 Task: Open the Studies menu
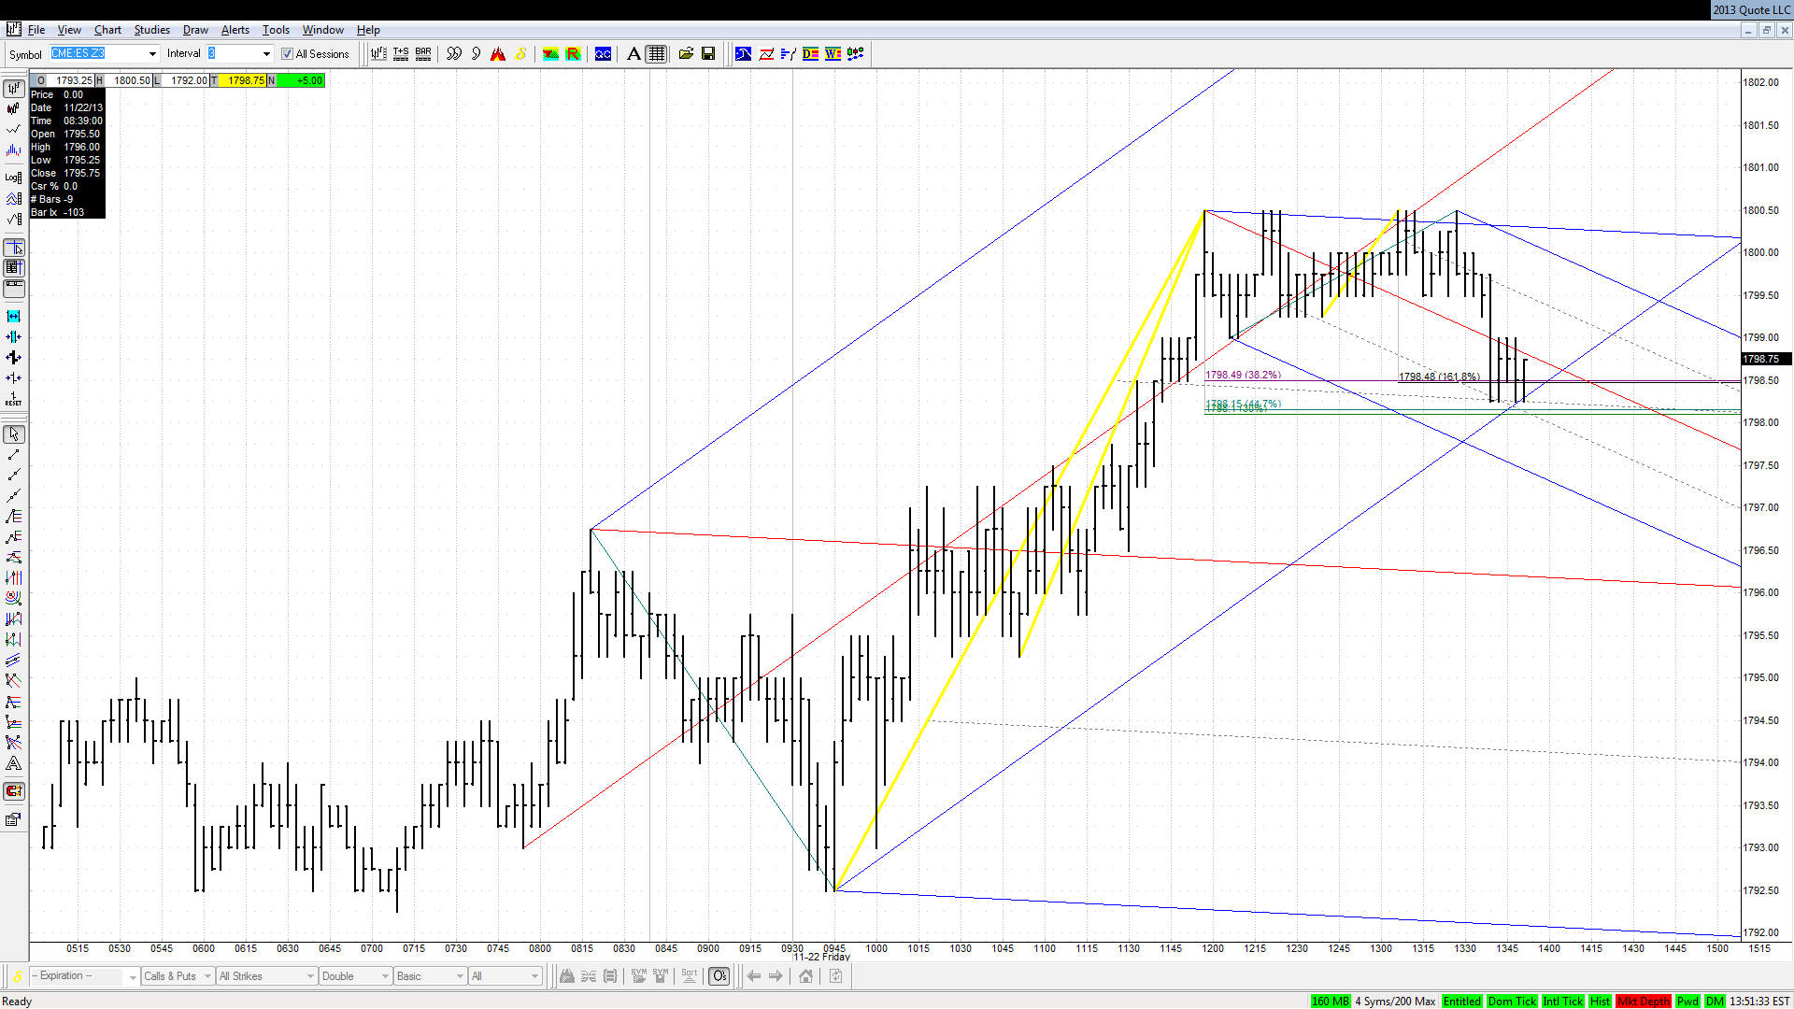(151, 30)
